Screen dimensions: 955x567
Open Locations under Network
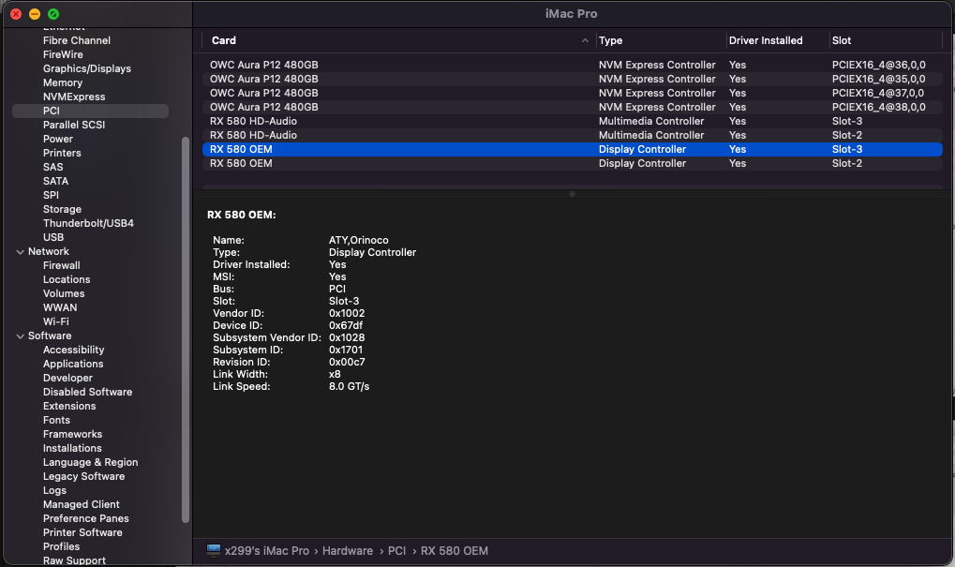point(67,279)
